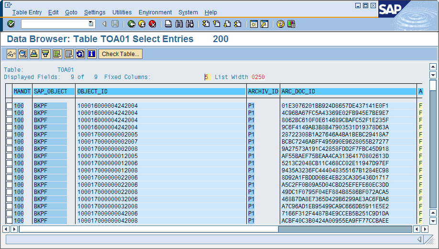Click the Print icon in standard toolbar
Screen dimensions: 439x249
[x=168, y=24]
